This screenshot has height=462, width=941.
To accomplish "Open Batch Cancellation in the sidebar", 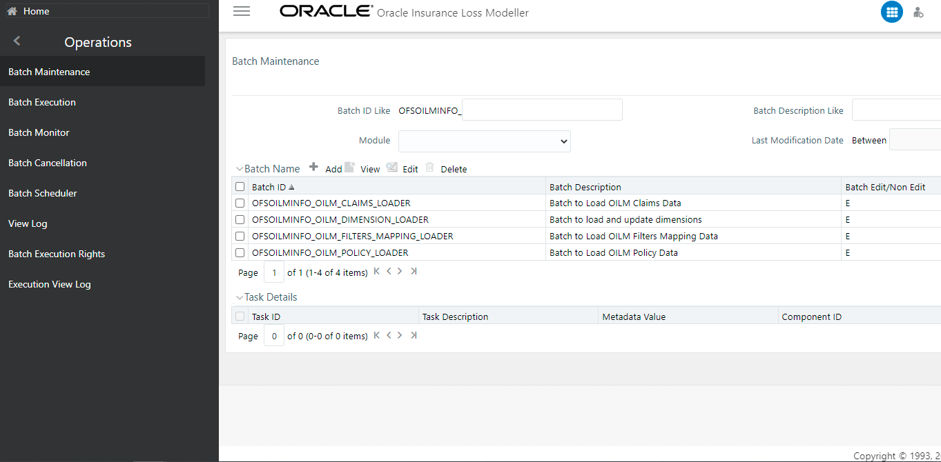I will (102, 163).
